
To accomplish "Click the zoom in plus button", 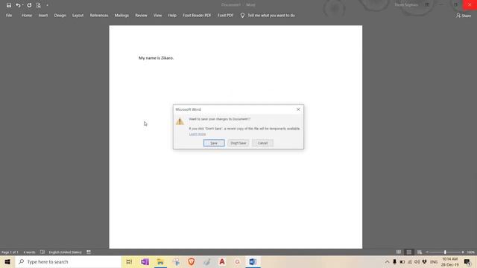I will 463,252.
